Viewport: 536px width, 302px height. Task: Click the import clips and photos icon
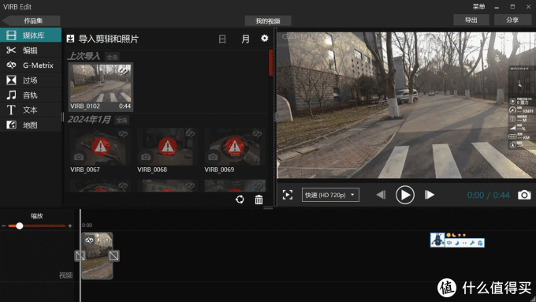click(x=70, y=39)
